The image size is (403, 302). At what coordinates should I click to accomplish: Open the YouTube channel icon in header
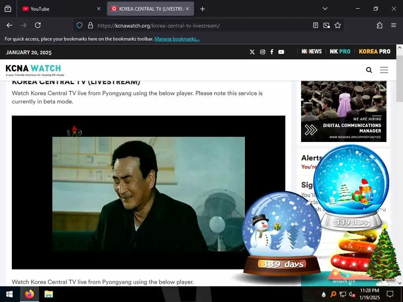pos(281,52)
